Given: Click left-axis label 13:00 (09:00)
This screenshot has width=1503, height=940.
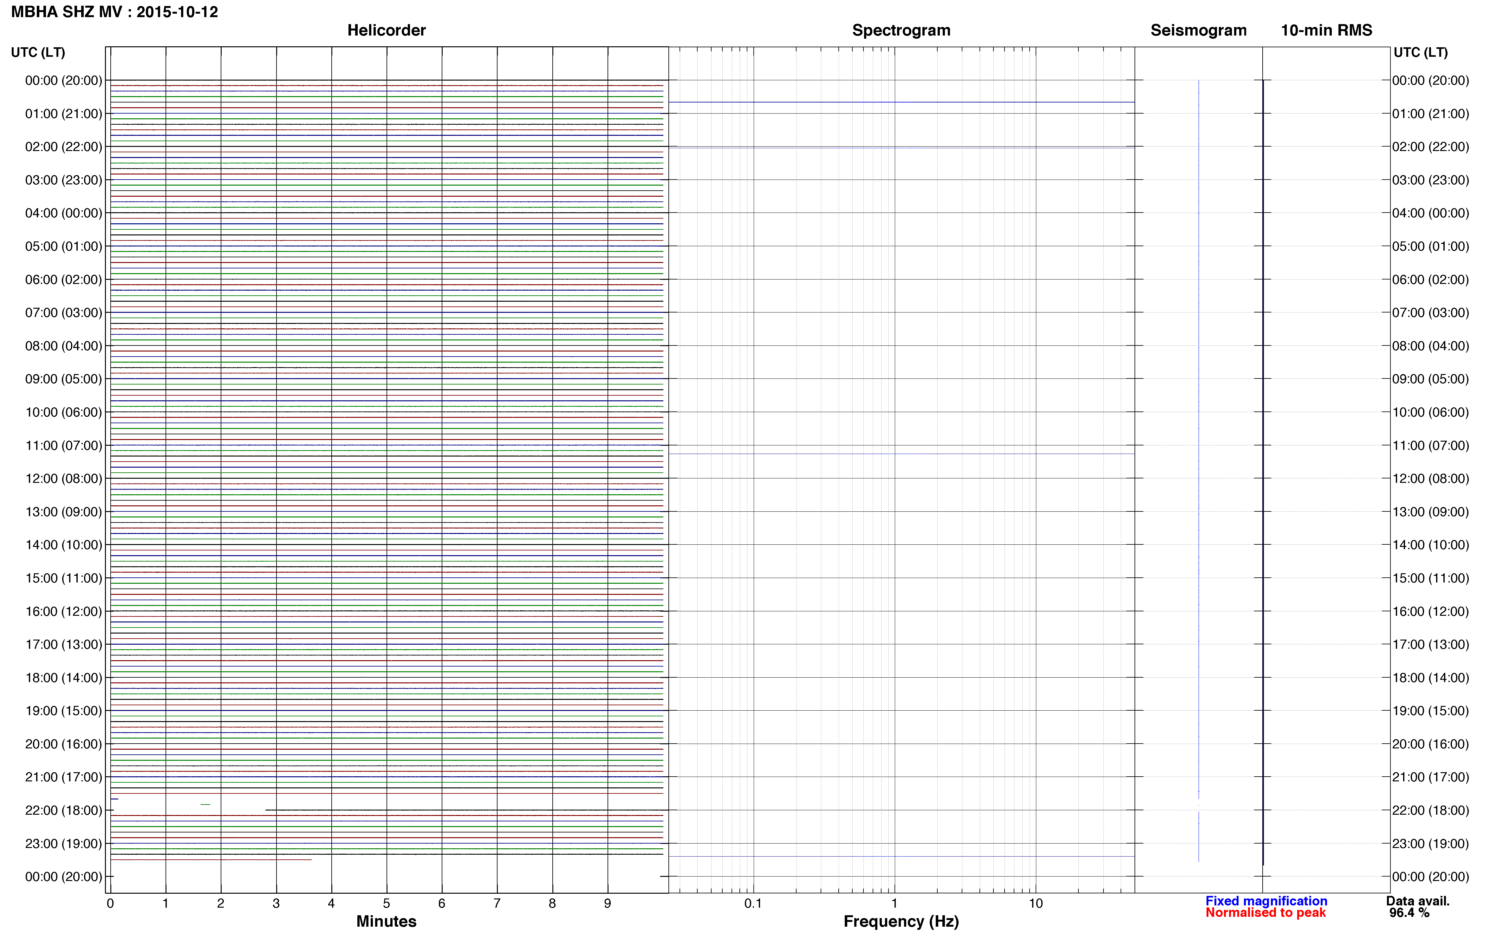Looking at the screenshot, I should tap(63, 512).
